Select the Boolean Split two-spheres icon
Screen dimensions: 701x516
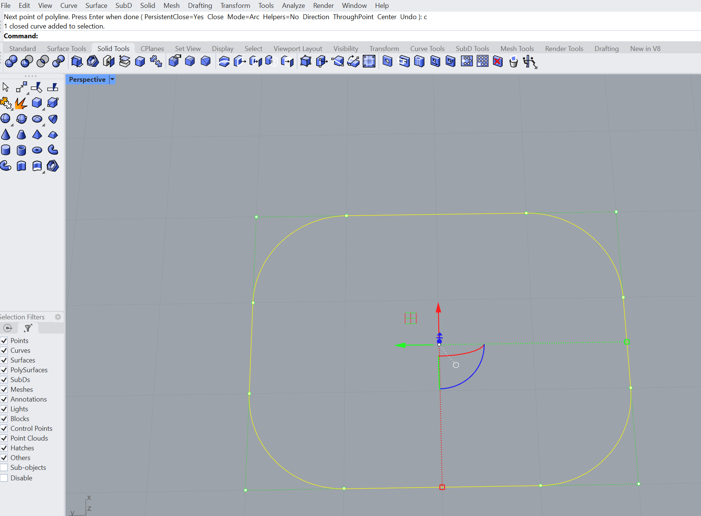[59, 61]
